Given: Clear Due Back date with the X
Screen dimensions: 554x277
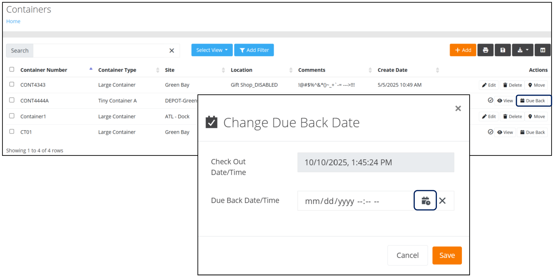Looking at the screenshot, I should tap(442, 201).
